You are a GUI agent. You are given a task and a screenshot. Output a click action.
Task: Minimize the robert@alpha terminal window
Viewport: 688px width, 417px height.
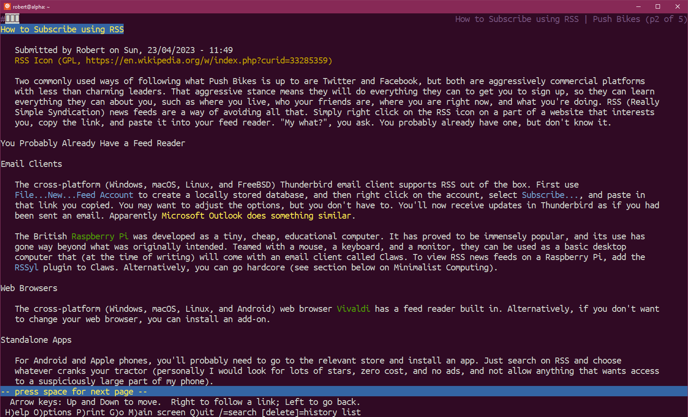(x=638, y=6)
